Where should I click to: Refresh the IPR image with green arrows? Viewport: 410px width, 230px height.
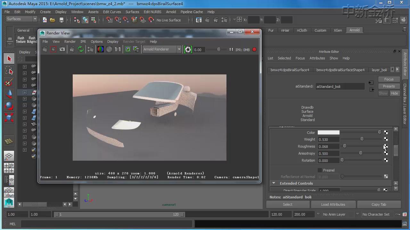pos(81,49)
